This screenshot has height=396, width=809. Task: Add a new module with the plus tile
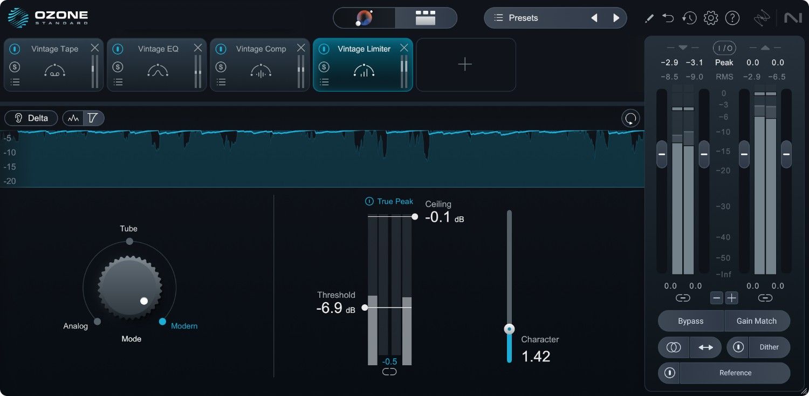[x=465, y=64]
